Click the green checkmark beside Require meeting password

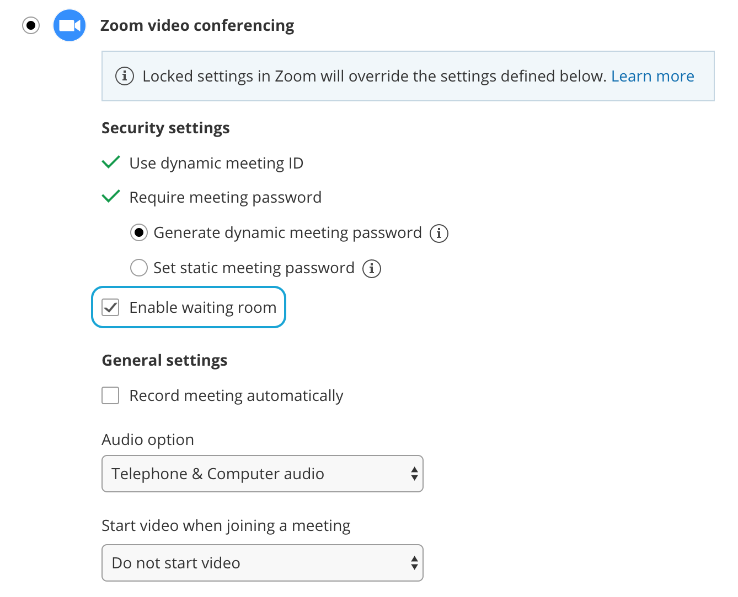pyautogui.click(x=111, y=197)
